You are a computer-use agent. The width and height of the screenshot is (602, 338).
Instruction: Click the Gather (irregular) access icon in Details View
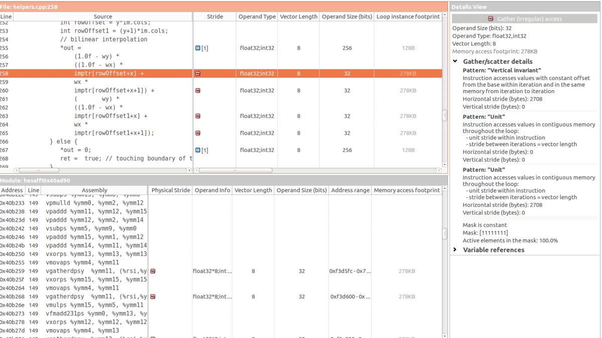click(x=491, y=19)
